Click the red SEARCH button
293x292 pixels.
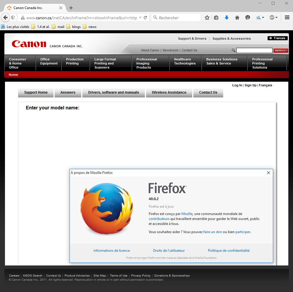pos(281,50)
